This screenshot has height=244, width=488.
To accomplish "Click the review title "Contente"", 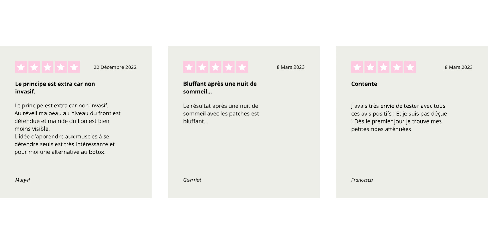I will tap(364, 84).
